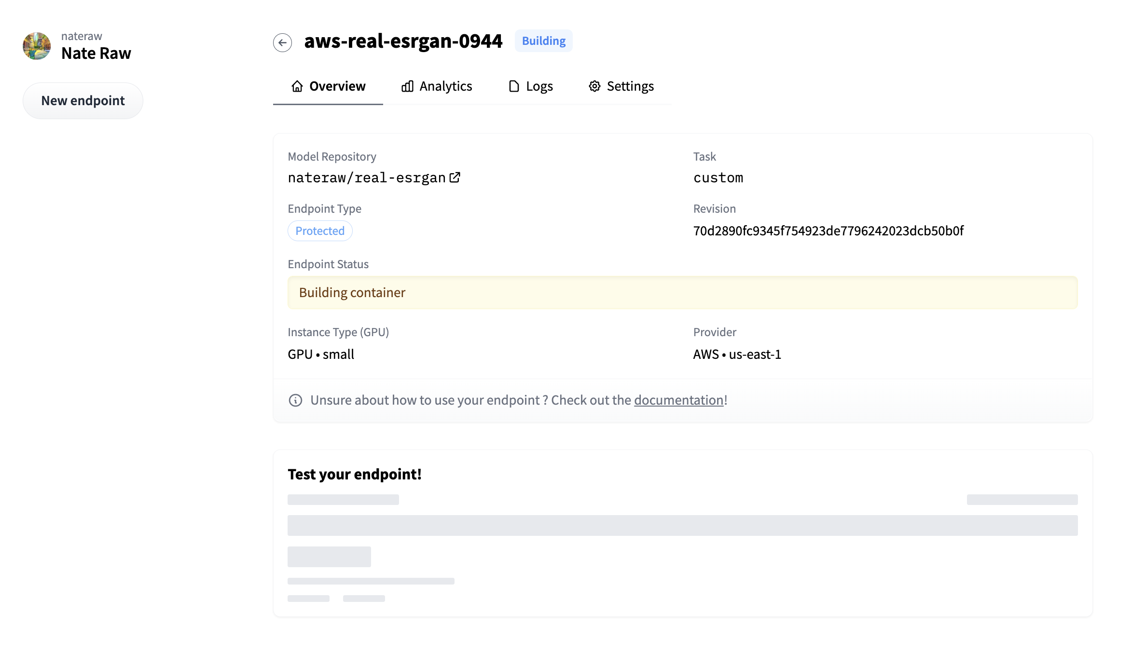Click the info circle icon
The width and height of the screenshot is (1132, 654).
tap(295, 400)
